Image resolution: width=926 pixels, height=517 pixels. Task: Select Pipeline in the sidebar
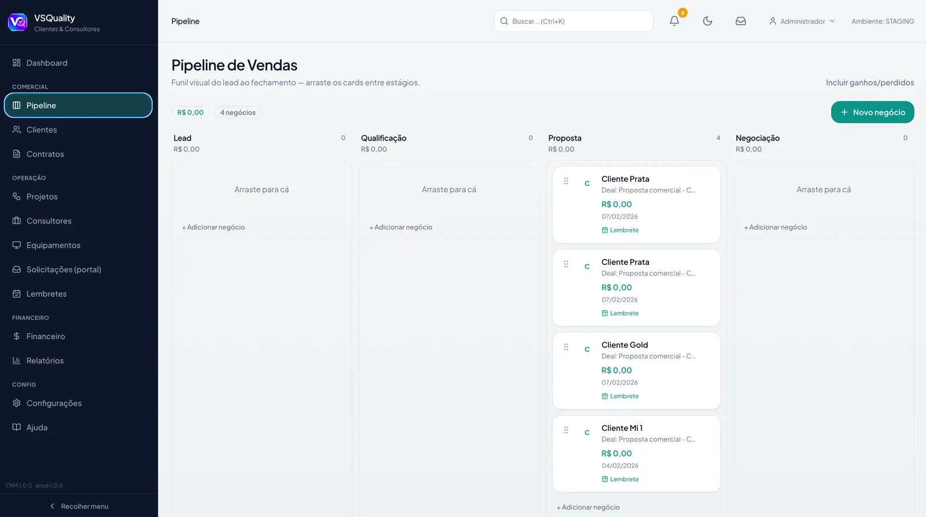[x=79, y=105]
